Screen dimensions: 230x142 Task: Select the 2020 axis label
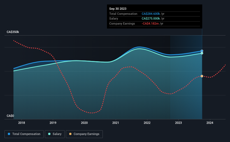tap(84, 123)
